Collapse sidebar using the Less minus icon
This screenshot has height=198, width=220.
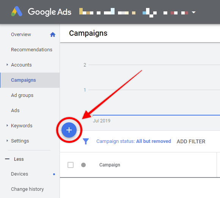(x=7, y=159)
